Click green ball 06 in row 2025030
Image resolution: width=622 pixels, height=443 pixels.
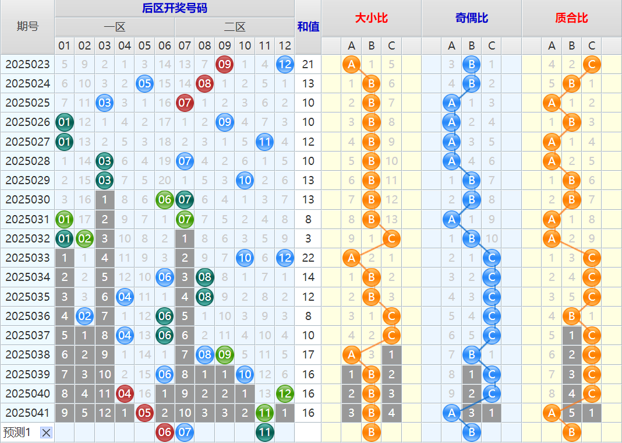pyautogui.click(x=165, y=200)
